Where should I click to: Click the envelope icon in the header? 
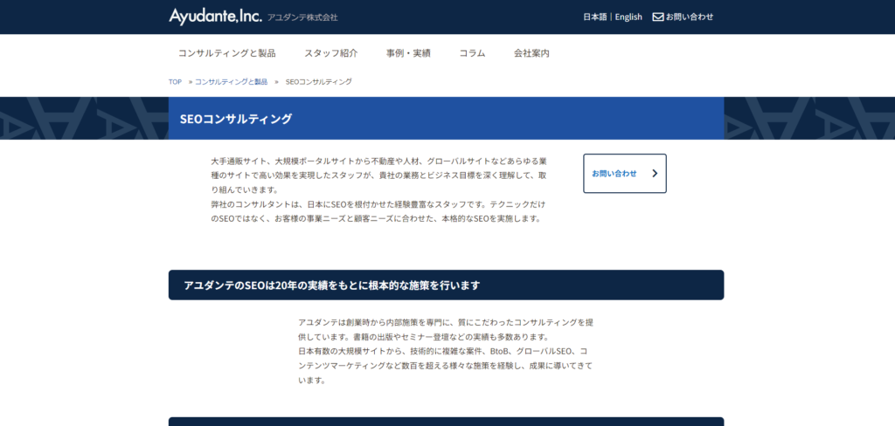pos(658,17)
